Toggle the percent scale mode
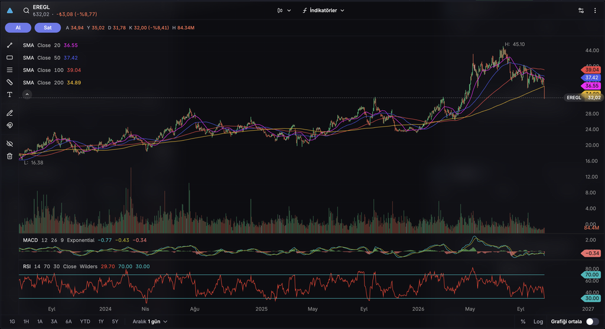Viewport: 605px width, 329px height. (x=523, y=321)
